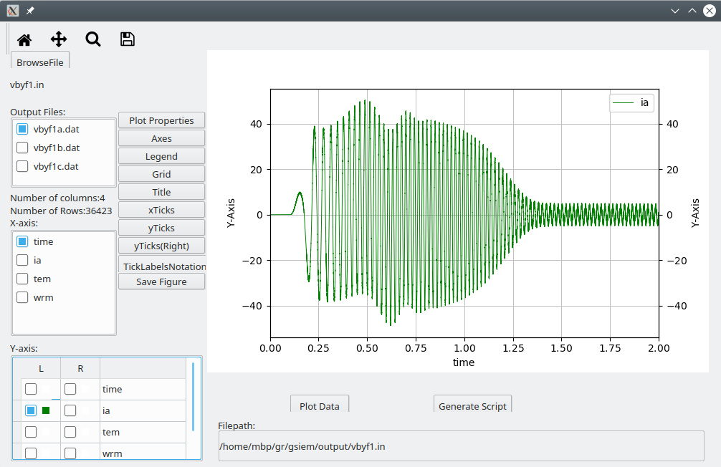Click the Save floppy disk icon
This screenshot has width=721, height=467.
pyautogui.click(x=128, y=39)
